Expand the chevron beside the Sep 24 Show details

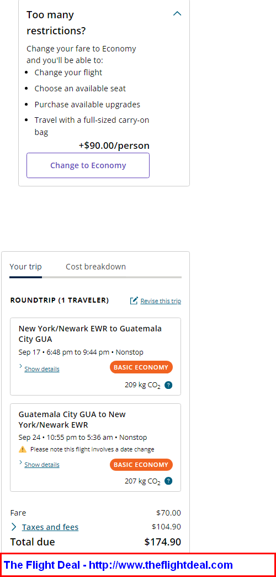pyautogui.click(x=20, y=462)
